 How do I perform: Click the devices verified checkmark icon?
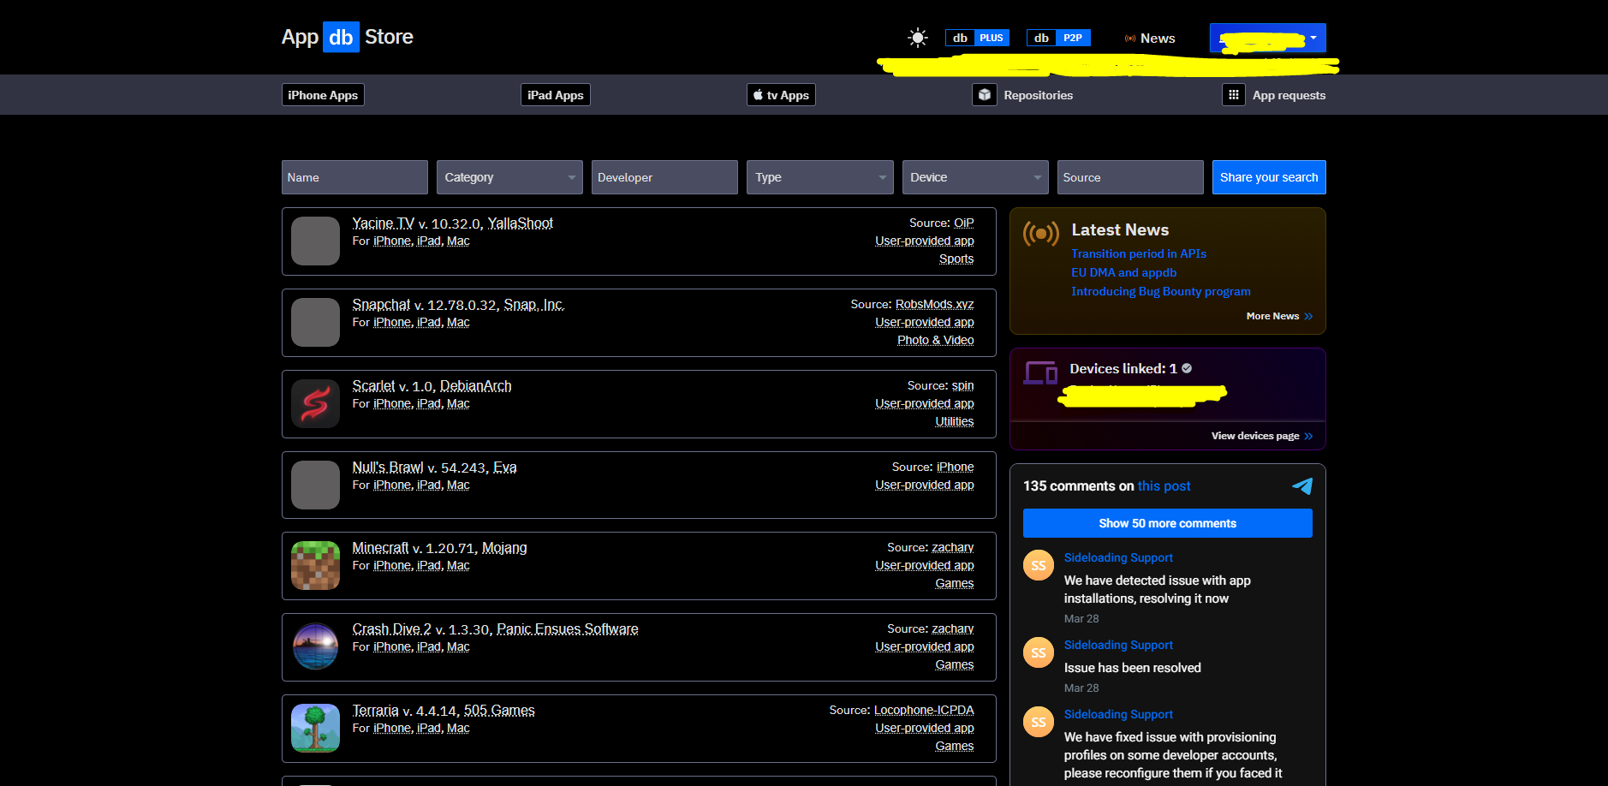[x=1187, y=368]
